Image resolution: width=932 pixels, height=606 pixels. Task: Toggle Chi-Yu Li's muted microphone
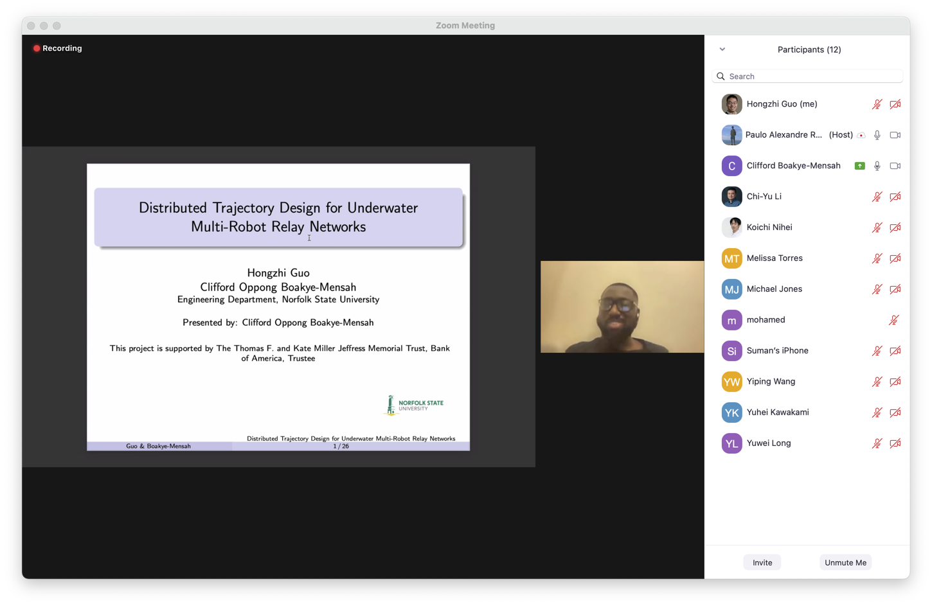(x=877, y=197)
